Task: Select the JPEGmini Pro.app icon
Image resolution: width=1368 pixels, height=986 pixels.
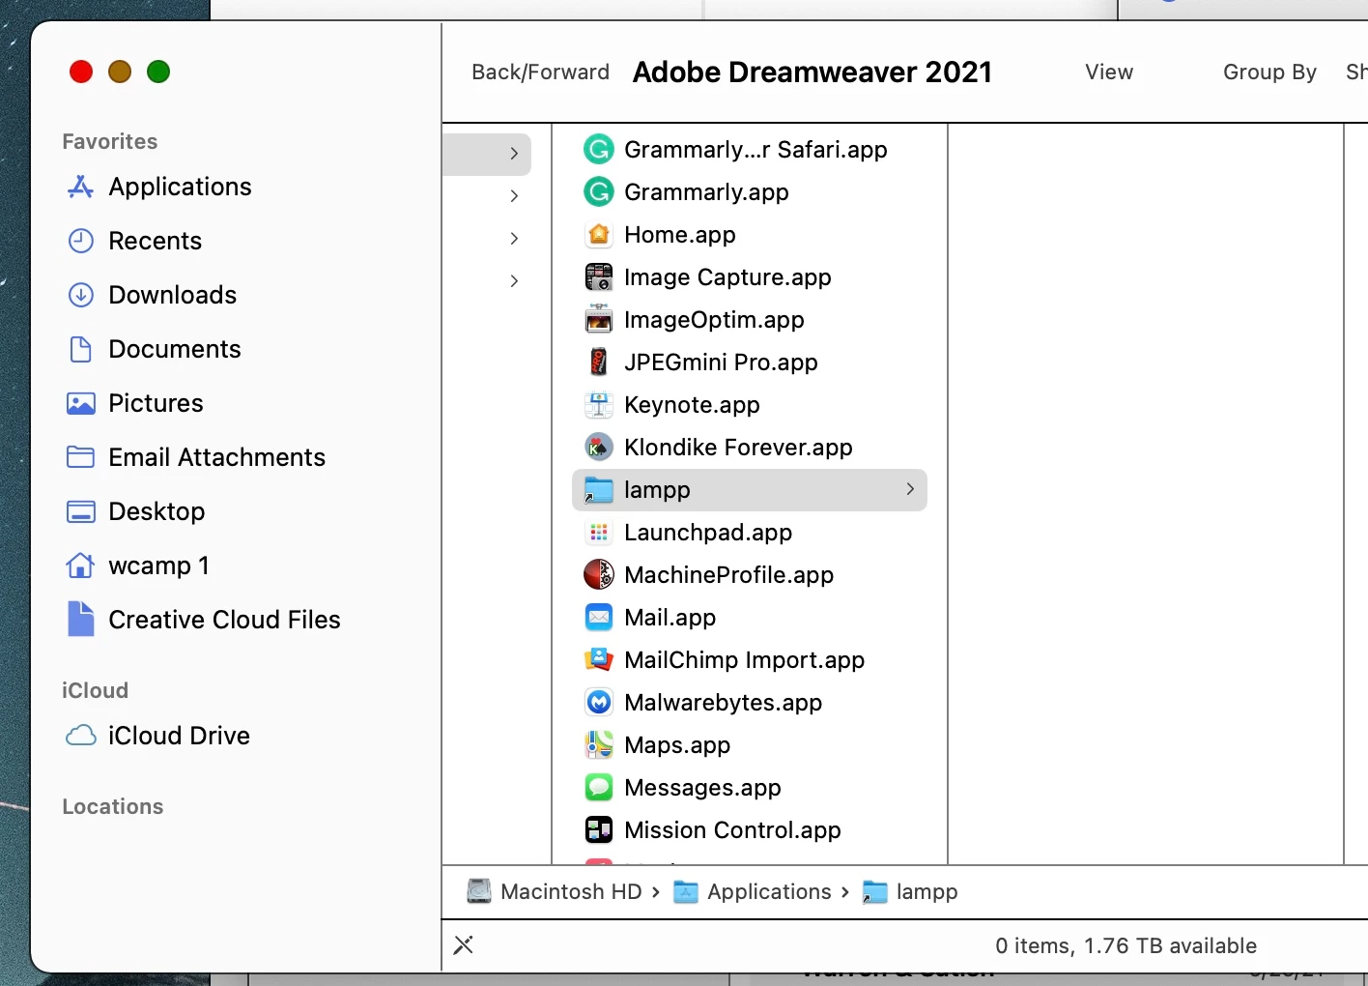Action: (x=599, y=362)
